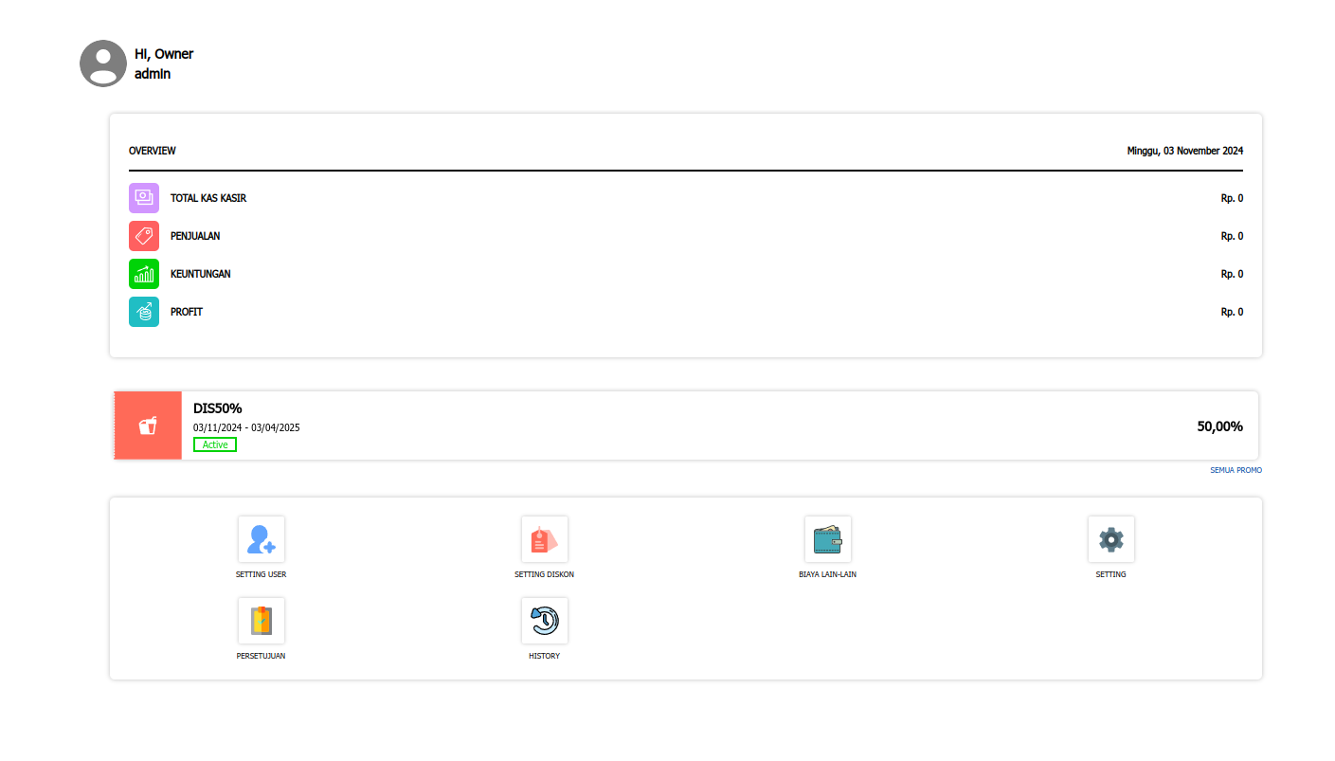
Task: Click the Setting Diskon label text
Action: (544, 574)
